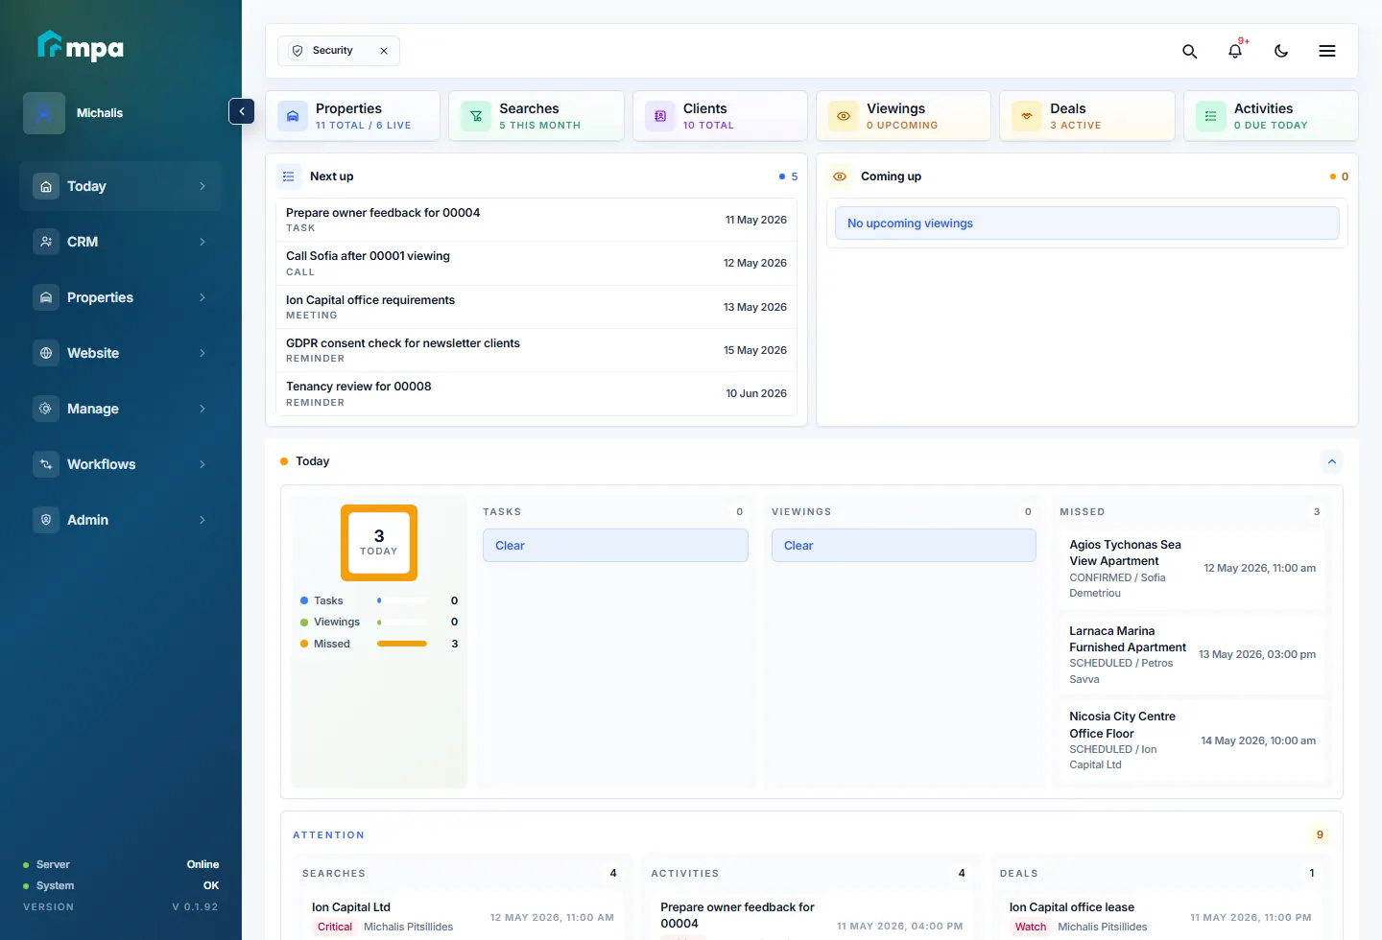This screenshot has height=940, width=1382.
Task: Open Michalis user avatar
Action: point(44,113)
